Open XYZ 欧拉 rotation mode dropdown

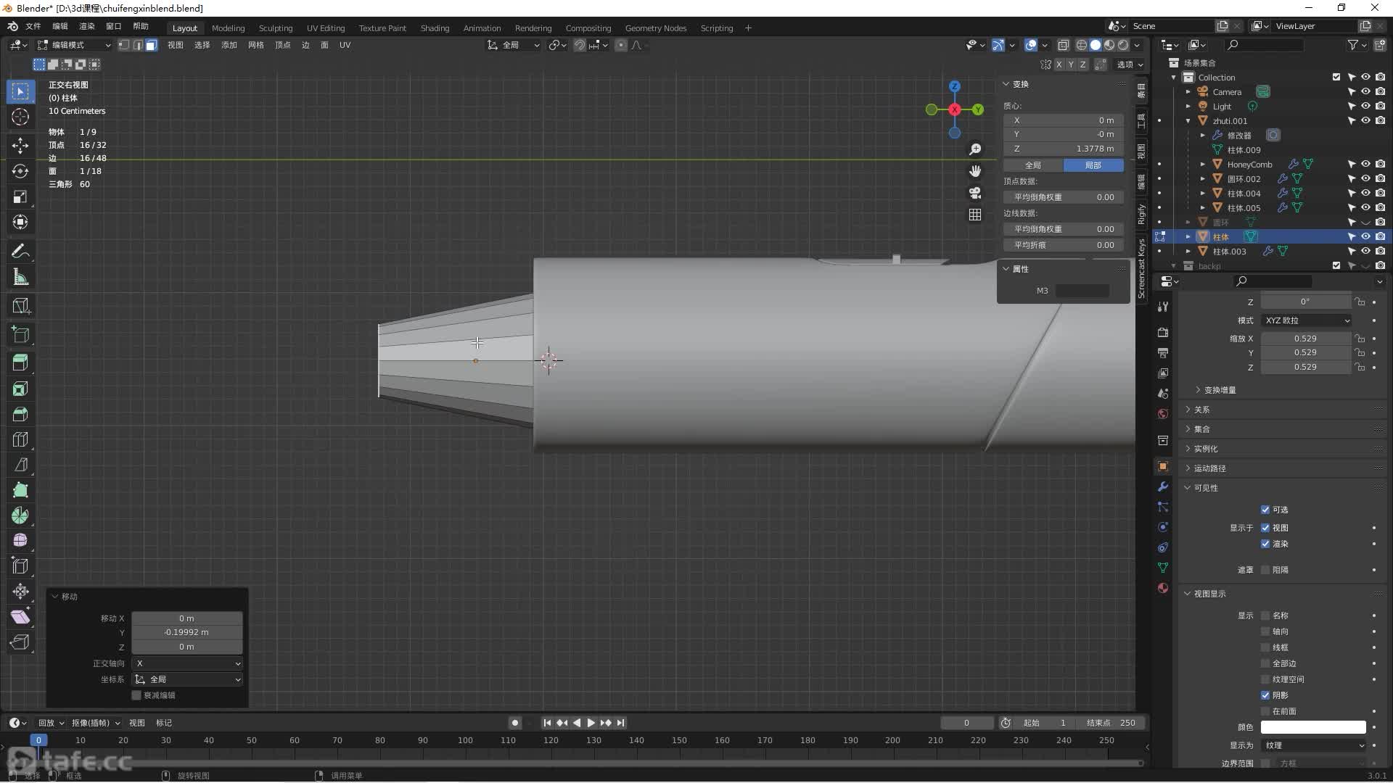1307,320
